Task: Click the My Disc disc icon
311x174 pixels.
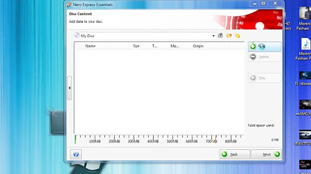Action: (77, 35)
